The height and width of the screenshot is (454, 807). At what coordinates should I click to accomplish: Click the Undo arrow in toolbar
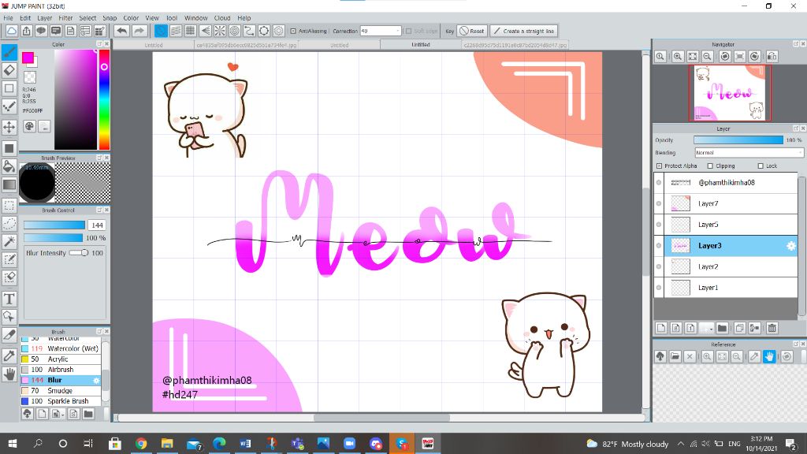(121, 31)
